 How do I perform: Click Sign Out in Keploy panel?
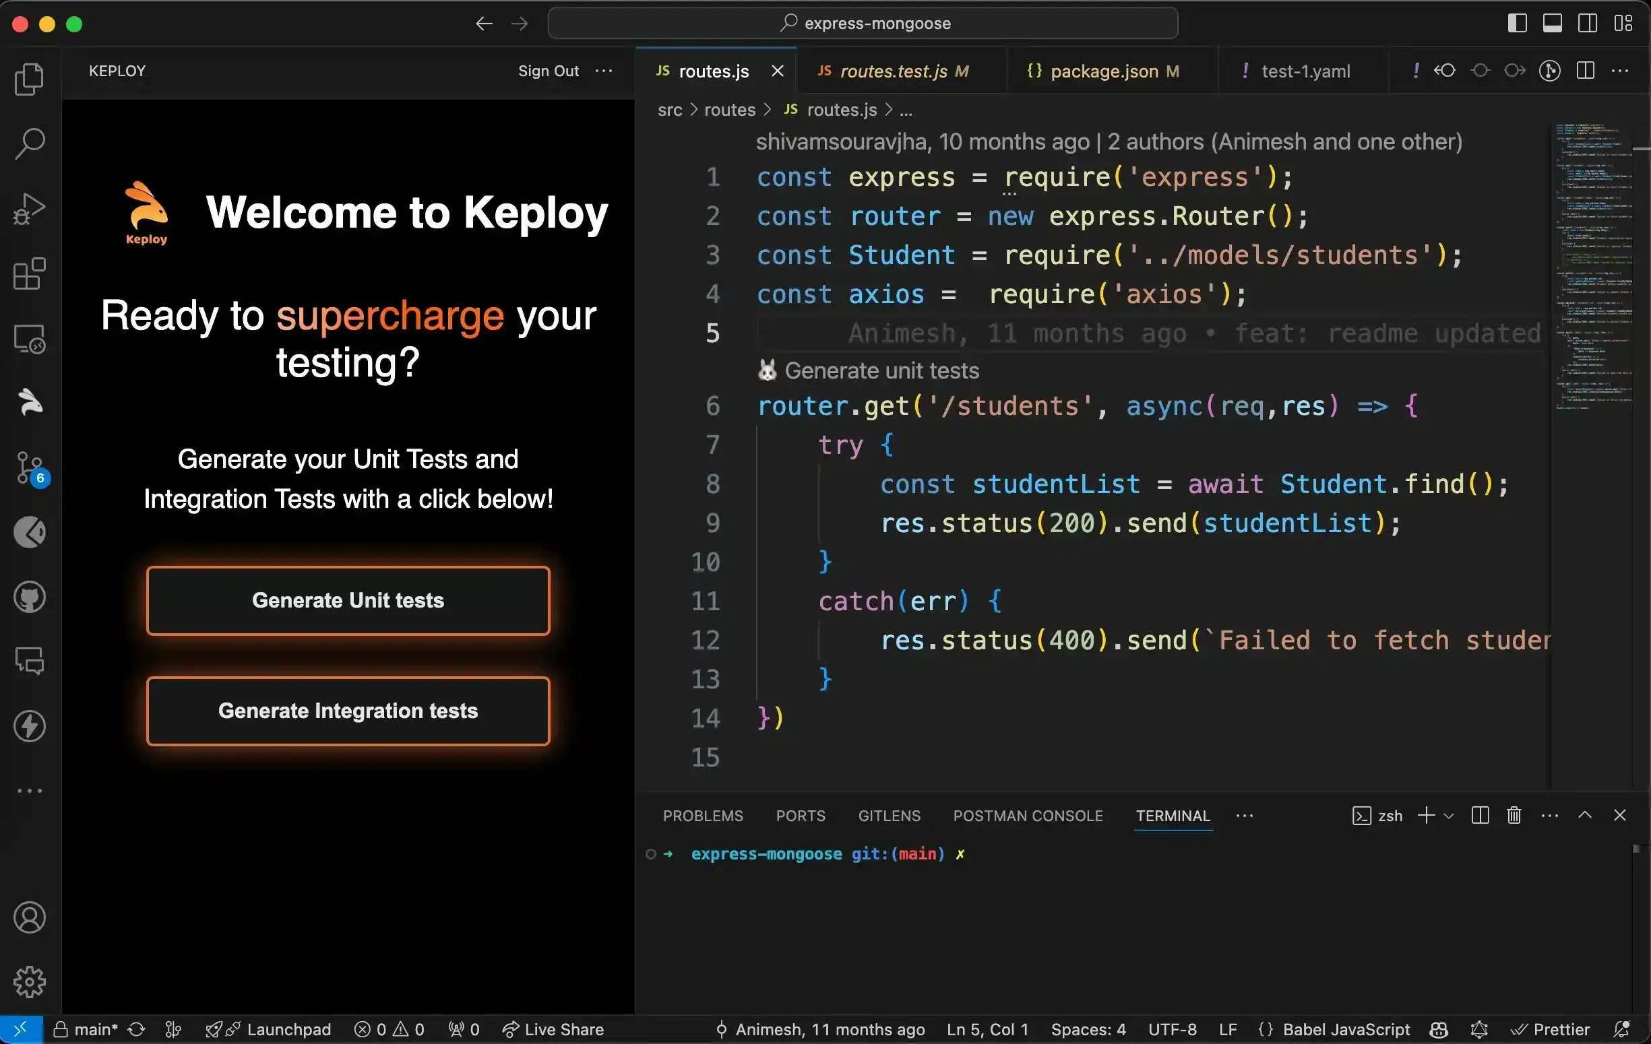(549, 71)
